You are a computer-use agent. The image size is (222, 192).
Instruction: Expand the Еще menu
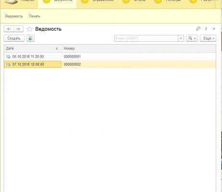(x=208, y=38)
